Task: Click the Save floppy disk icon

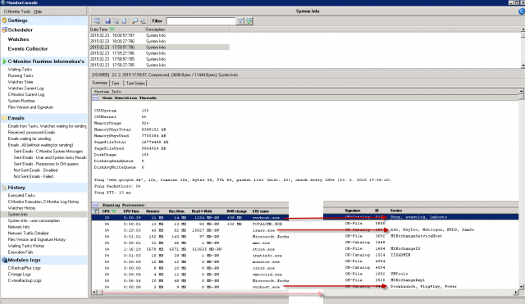Action: tap(107, 21)
